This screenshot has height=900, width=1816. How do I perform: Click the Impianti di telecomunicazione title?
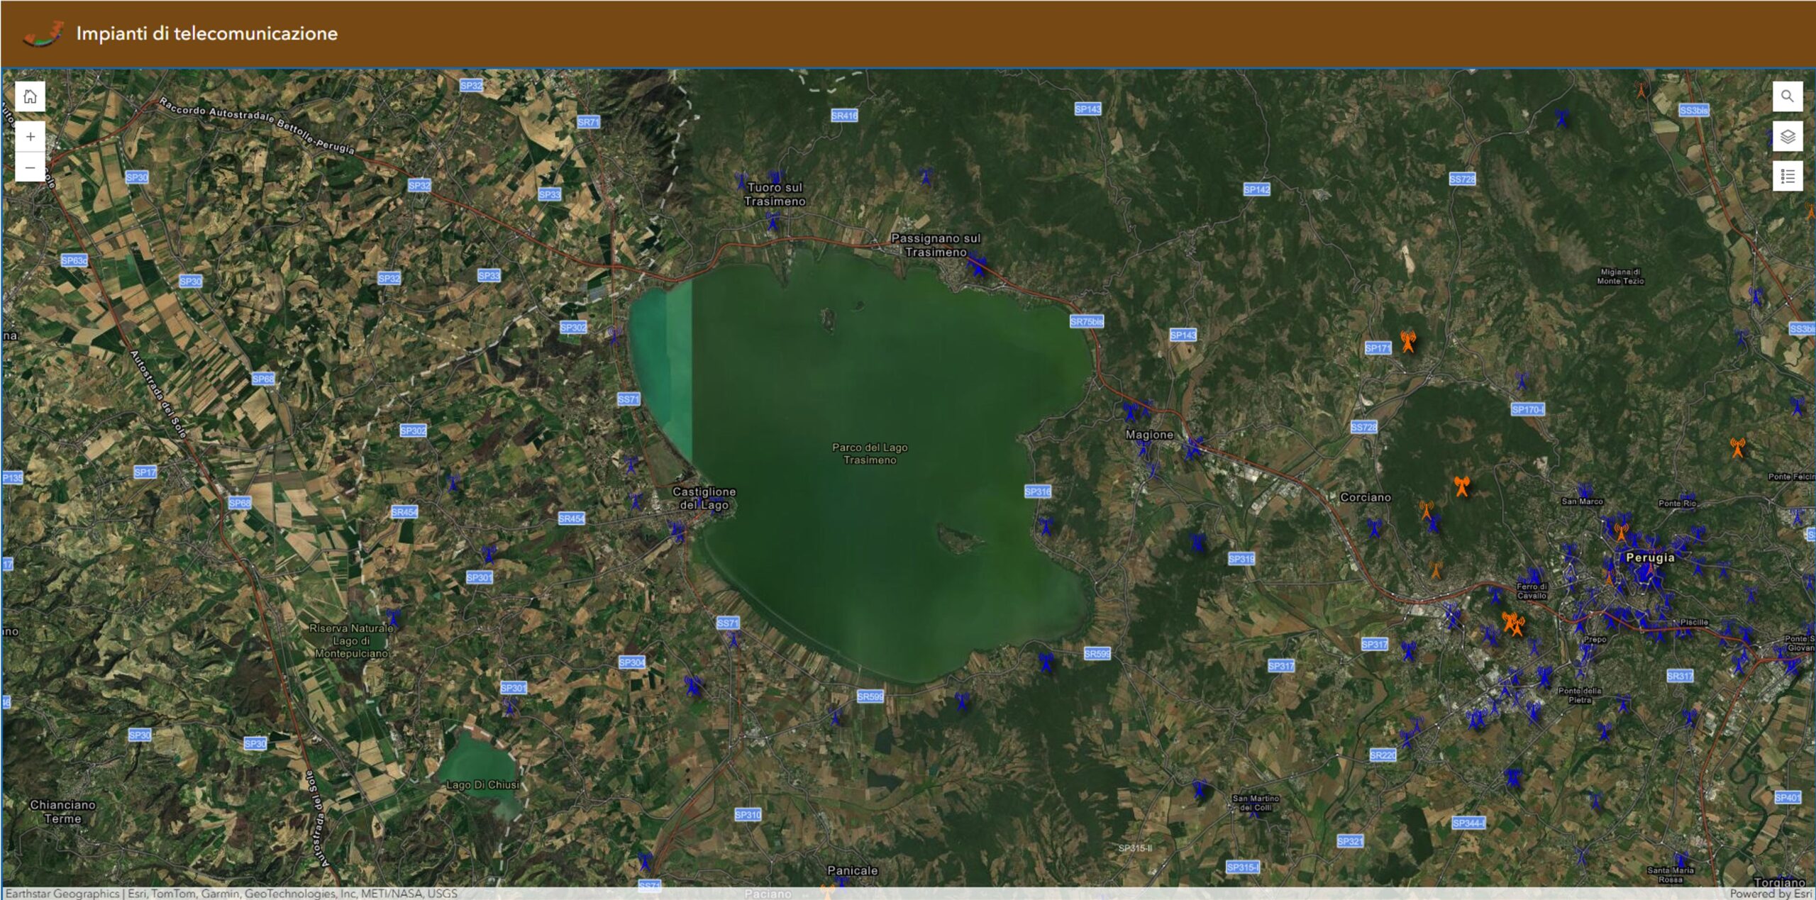(206, 33)
